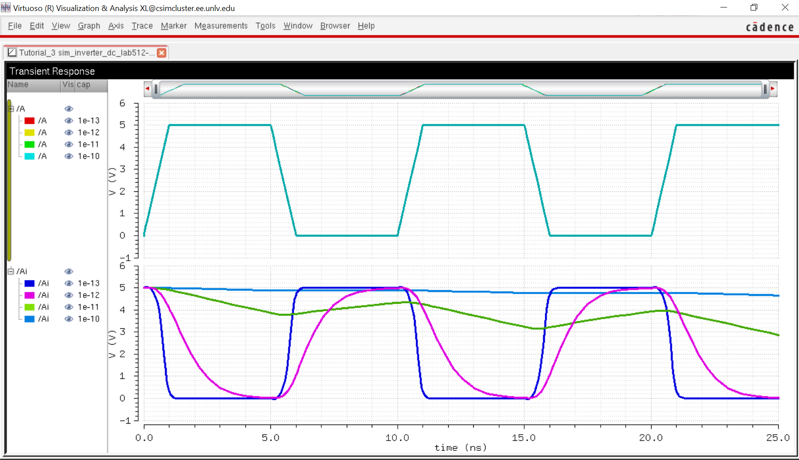
Task: Collapse the /A tree group
Action: click(x=11, y=109)
